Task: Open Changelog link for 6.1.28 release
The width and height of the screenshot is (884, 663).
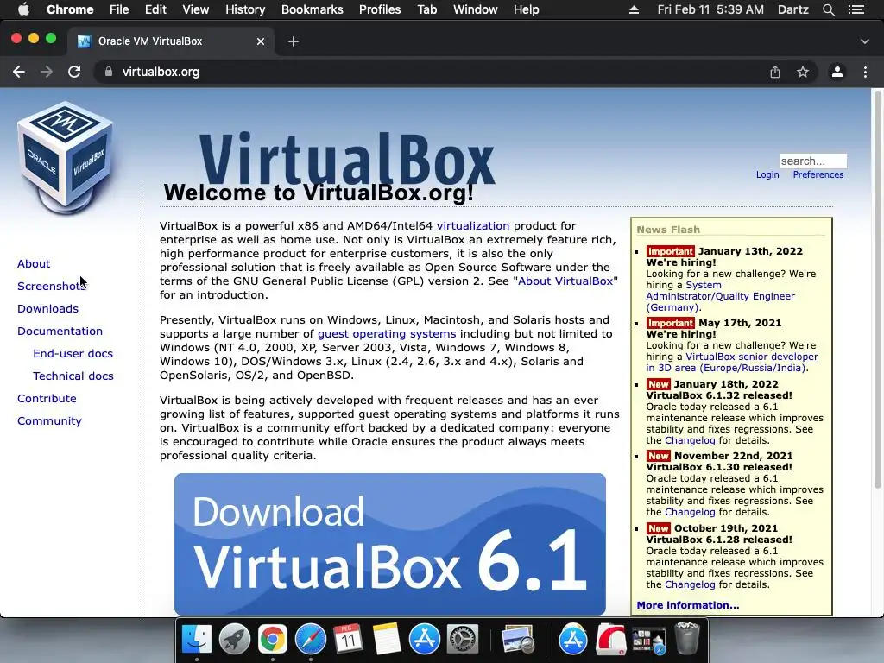Action: (690, 584)
